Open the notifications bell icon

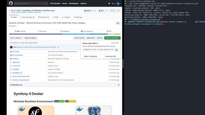109,4
